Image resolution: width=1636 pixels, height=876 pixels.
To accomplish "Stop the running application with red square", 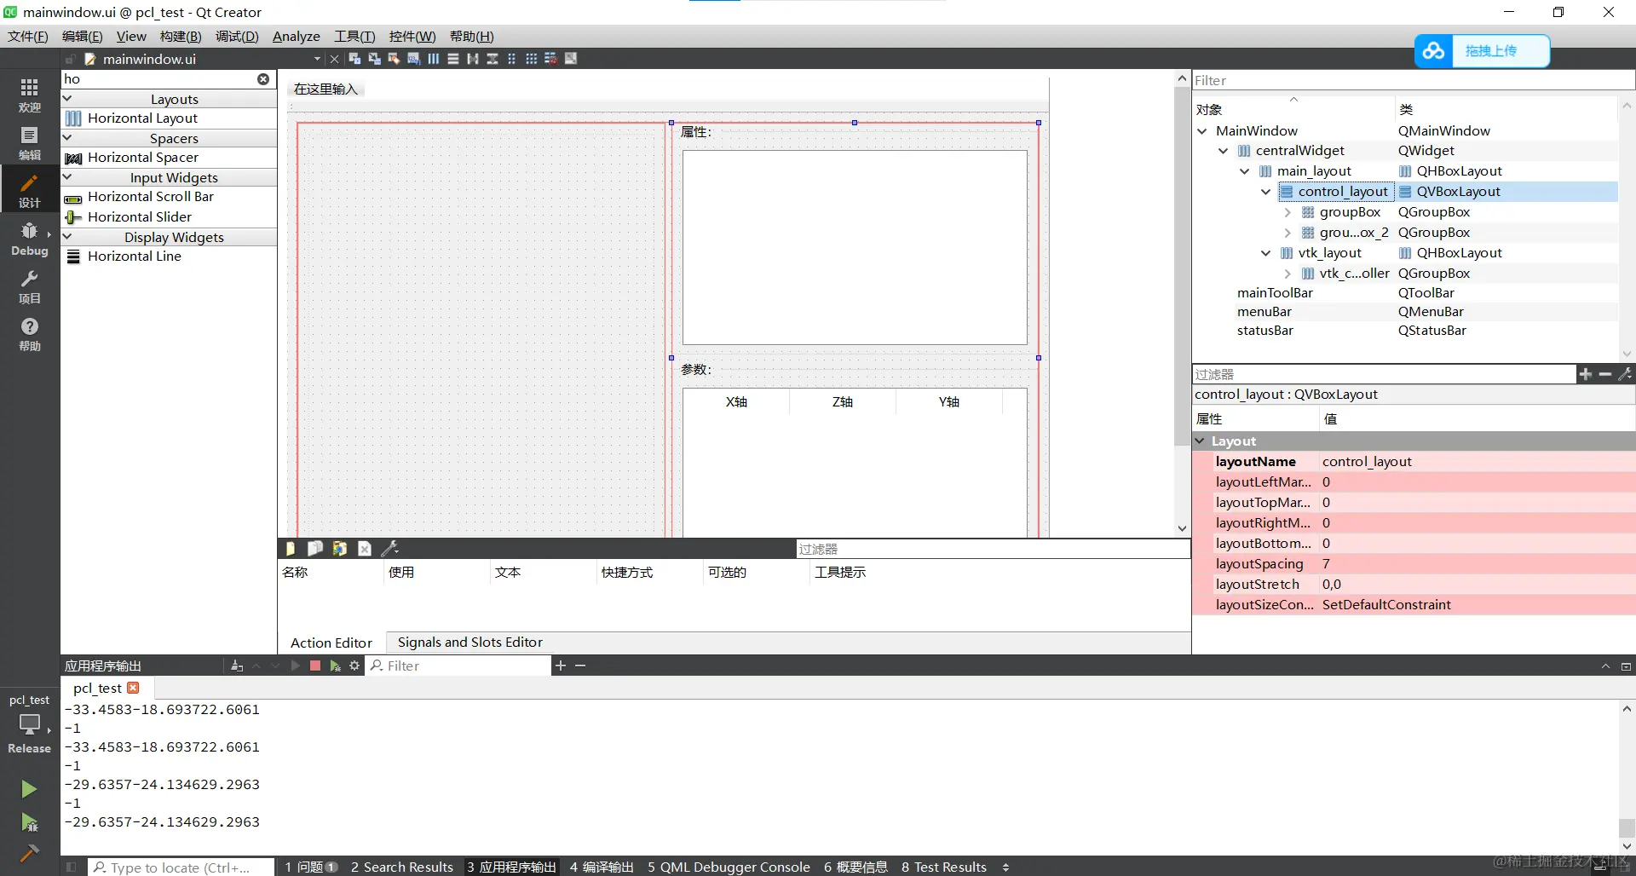I will point(315,666).
